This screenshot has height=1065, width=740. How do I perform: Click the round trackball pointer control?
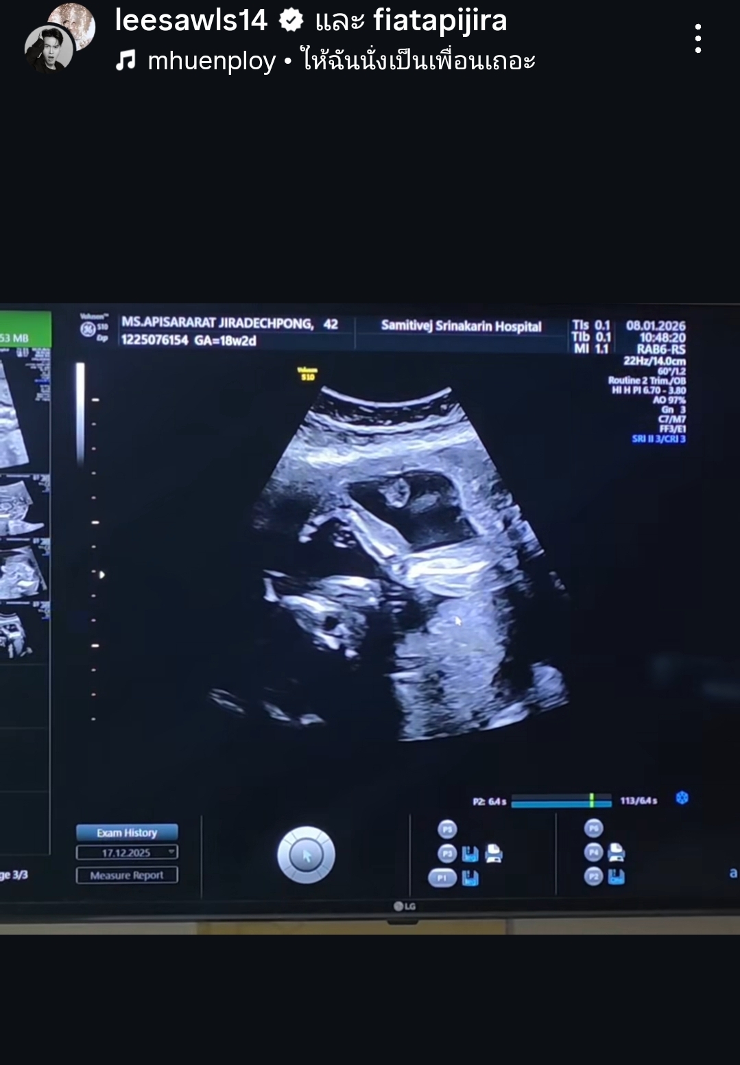point(306,855)
